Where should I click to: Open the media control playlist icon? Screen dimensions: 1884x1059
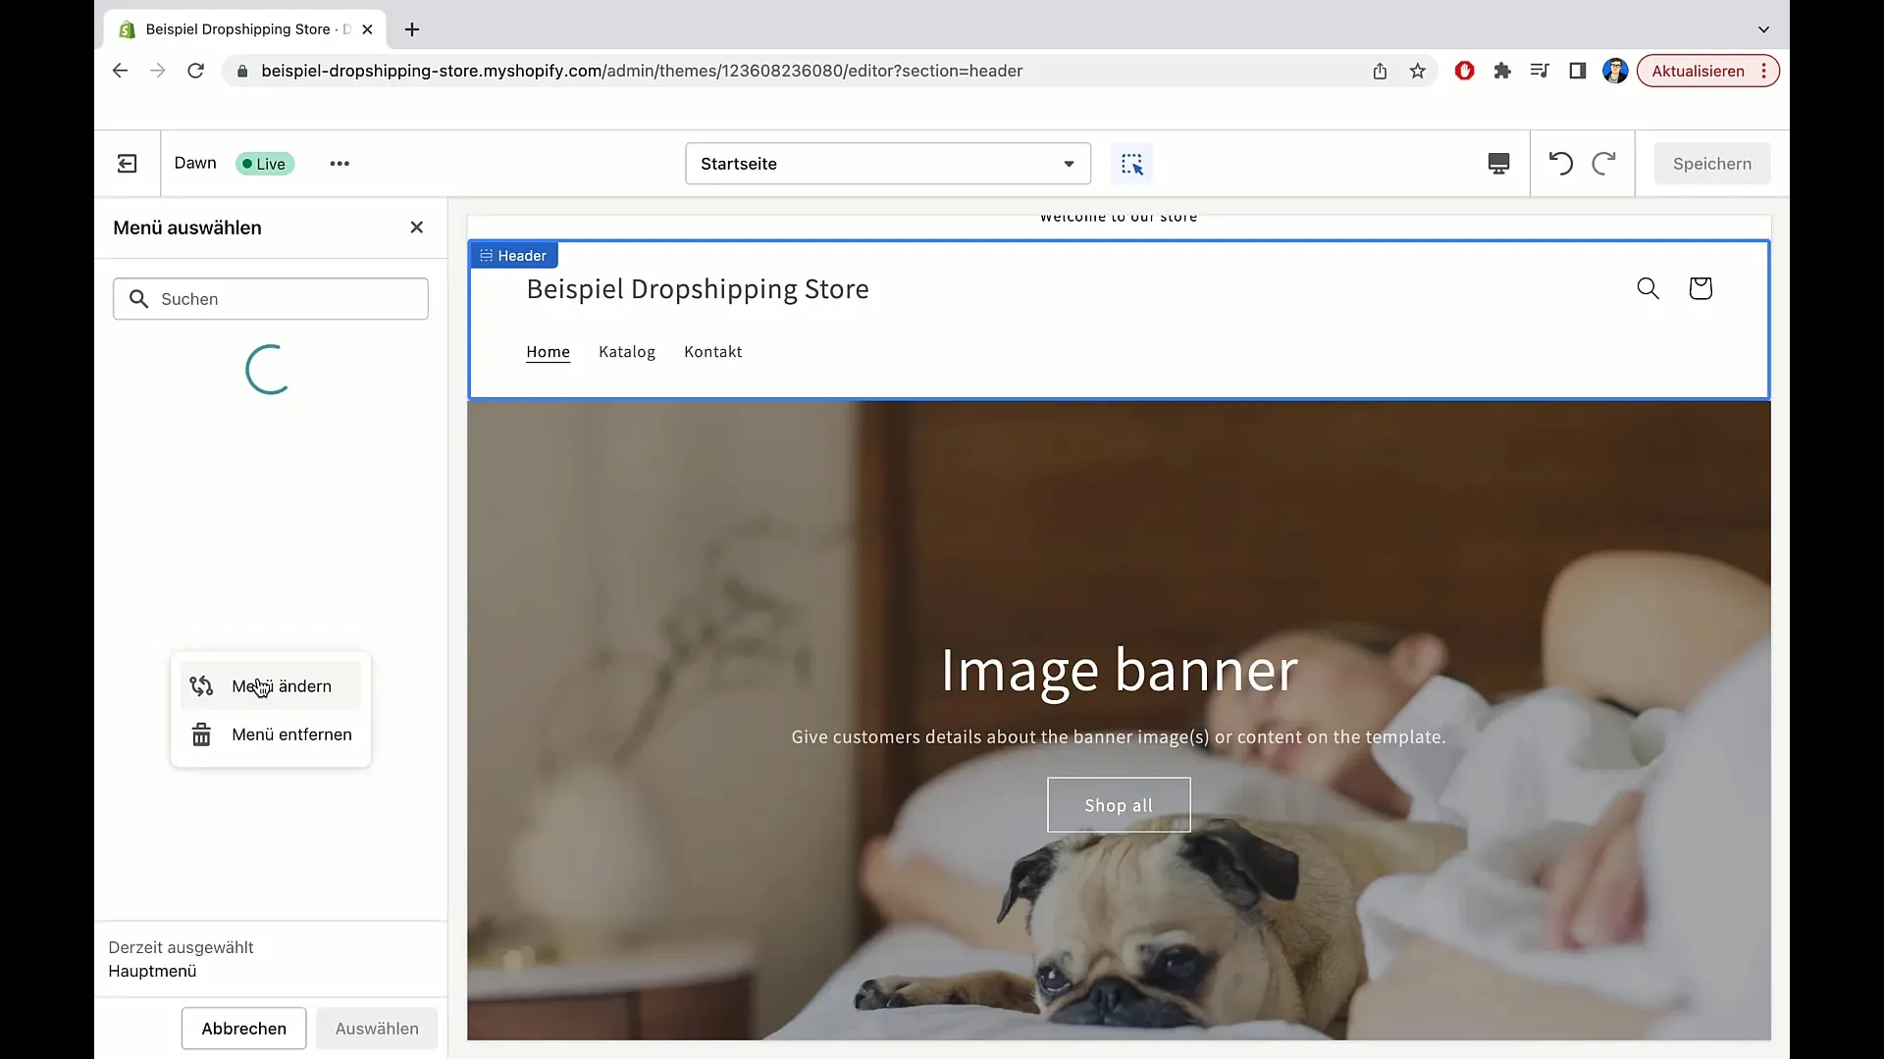pyautogui.click(x=1540, y=71)
